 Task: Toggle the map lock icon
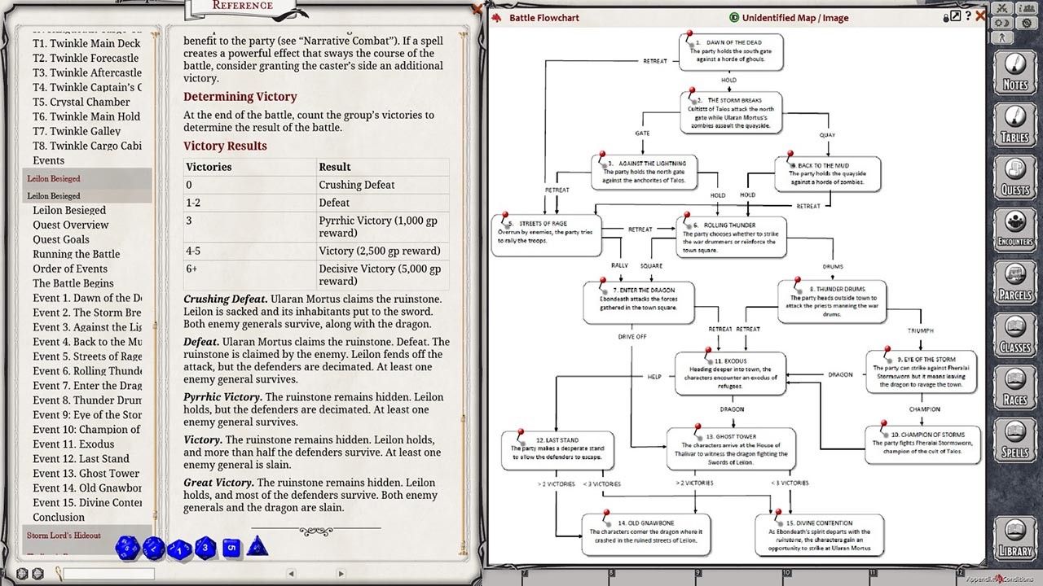(947, 17)
